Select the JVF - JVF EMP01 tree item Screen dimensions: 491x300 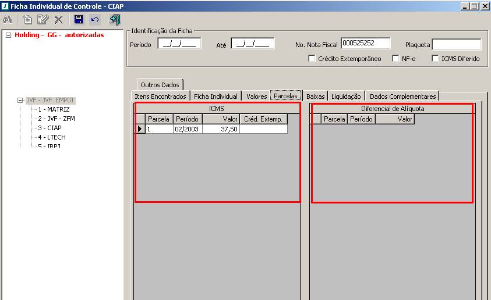pyautogui.click(x=50, y=101)
